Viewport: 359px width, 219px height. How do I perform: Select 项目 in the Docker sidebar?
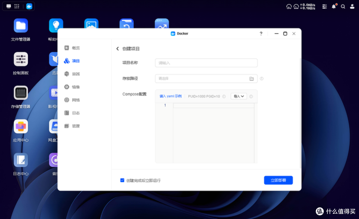coord(72,61)
